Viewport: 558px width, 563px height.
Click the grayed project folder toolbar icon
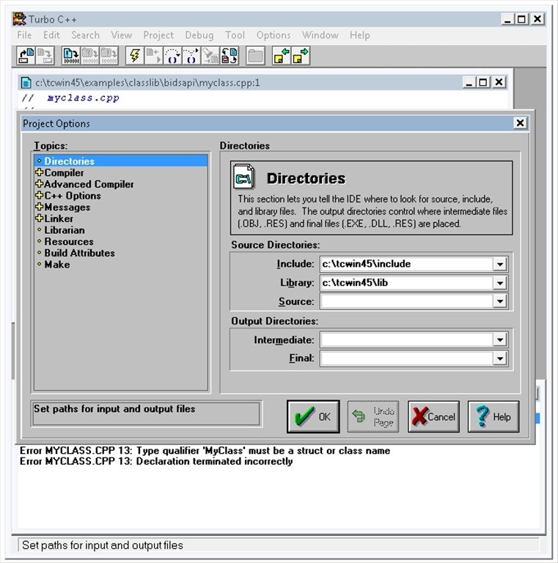pyautogui.click(x=255, y=56)
